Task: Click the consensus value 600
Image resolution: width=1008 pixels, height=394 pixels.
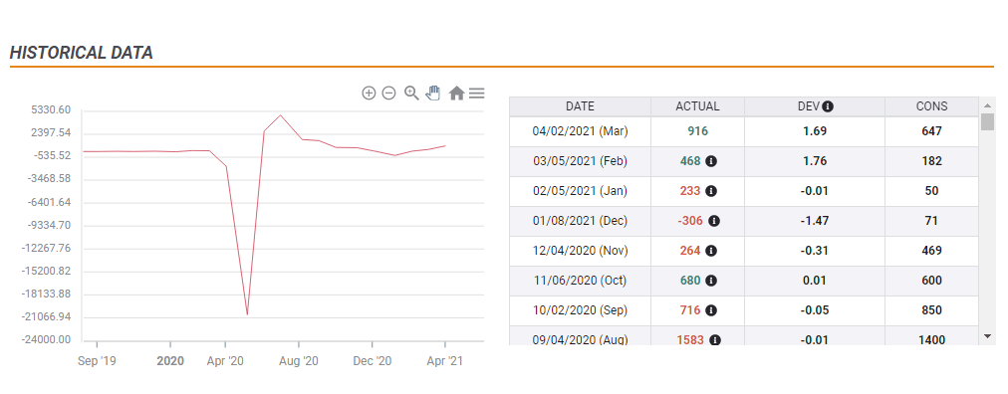Action: (x=931, y=281)
